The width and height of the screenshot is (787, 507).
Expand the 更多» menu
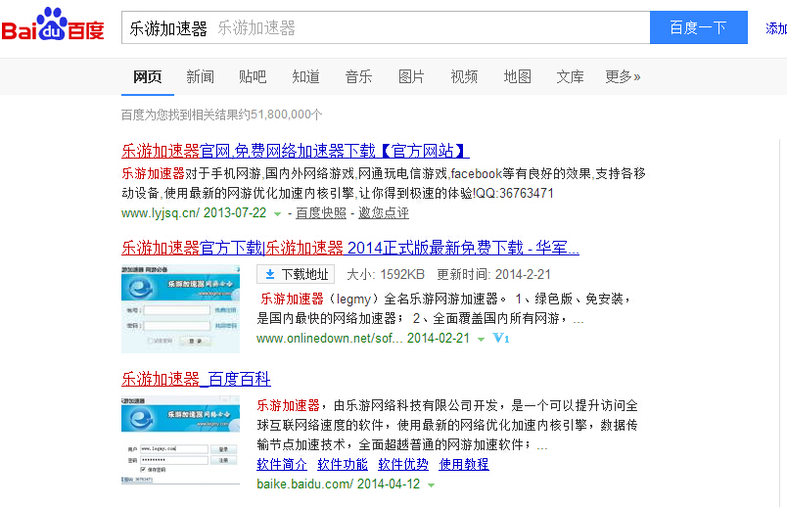[623, 76]
